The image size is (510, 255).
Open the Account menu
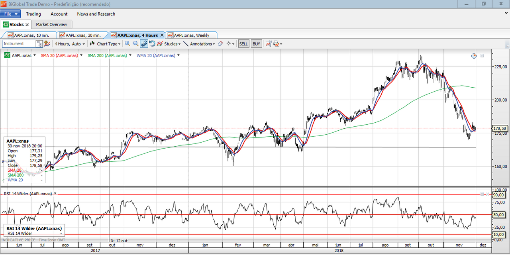click(59, 14)
